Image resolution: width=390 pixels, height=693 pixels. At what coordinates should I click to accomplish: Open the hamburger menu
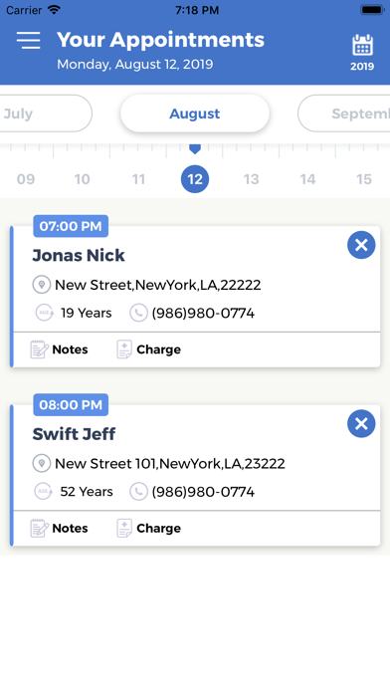click(x=29, y=40)
